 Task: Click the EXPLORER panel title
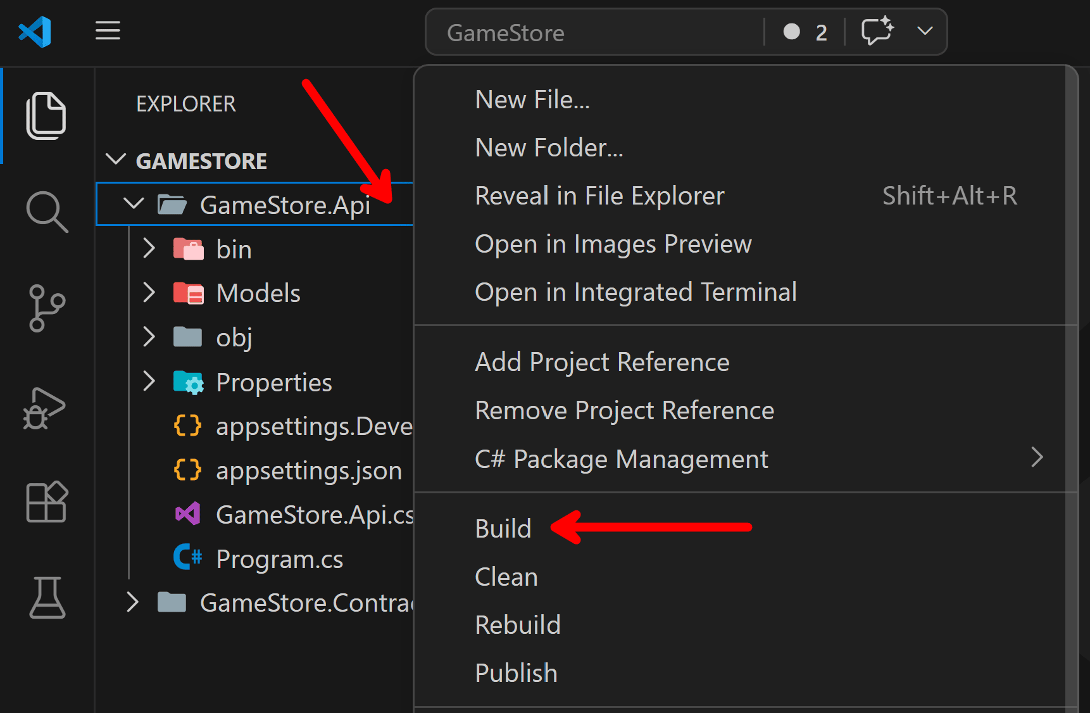186,104
